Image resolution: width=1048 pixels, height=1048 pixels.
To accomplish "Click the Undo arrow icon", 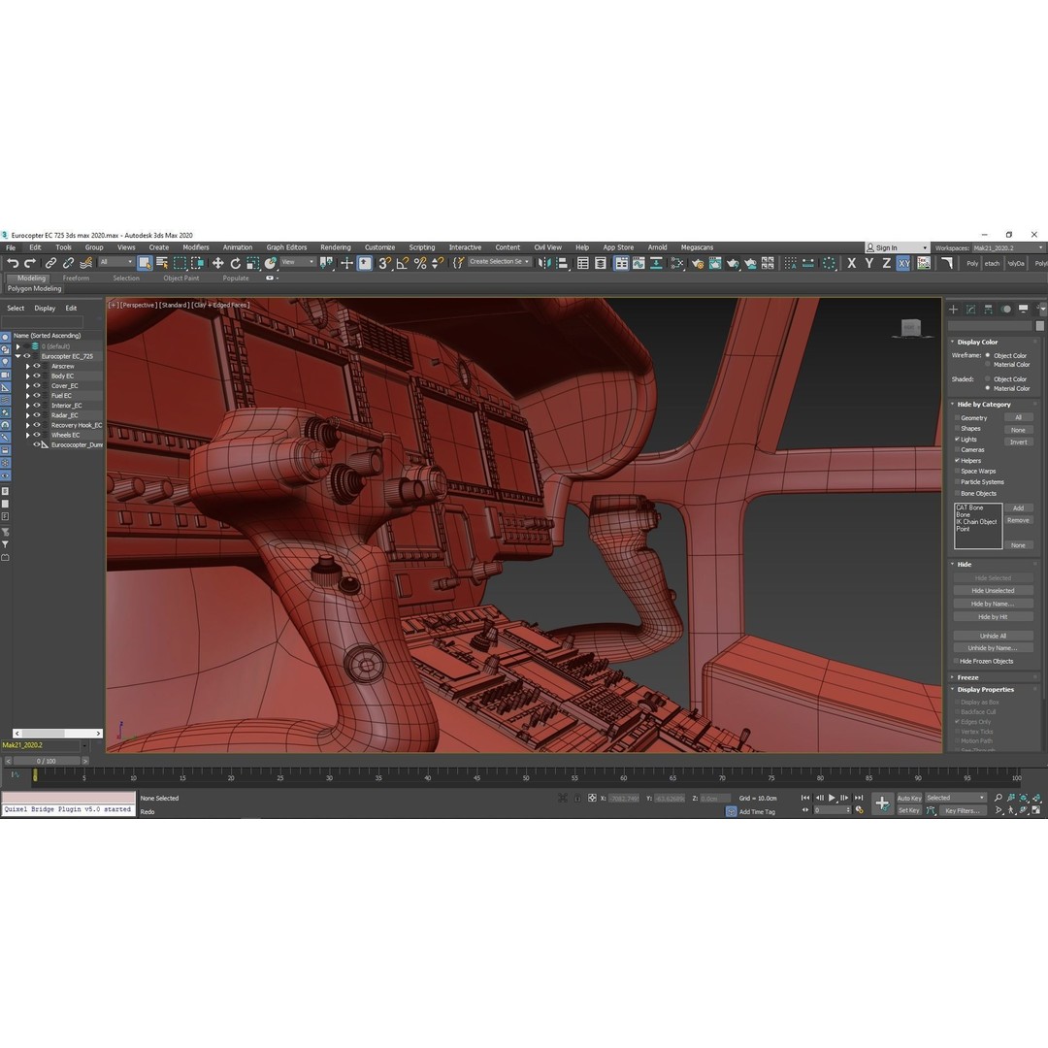I will click(13, 263).
